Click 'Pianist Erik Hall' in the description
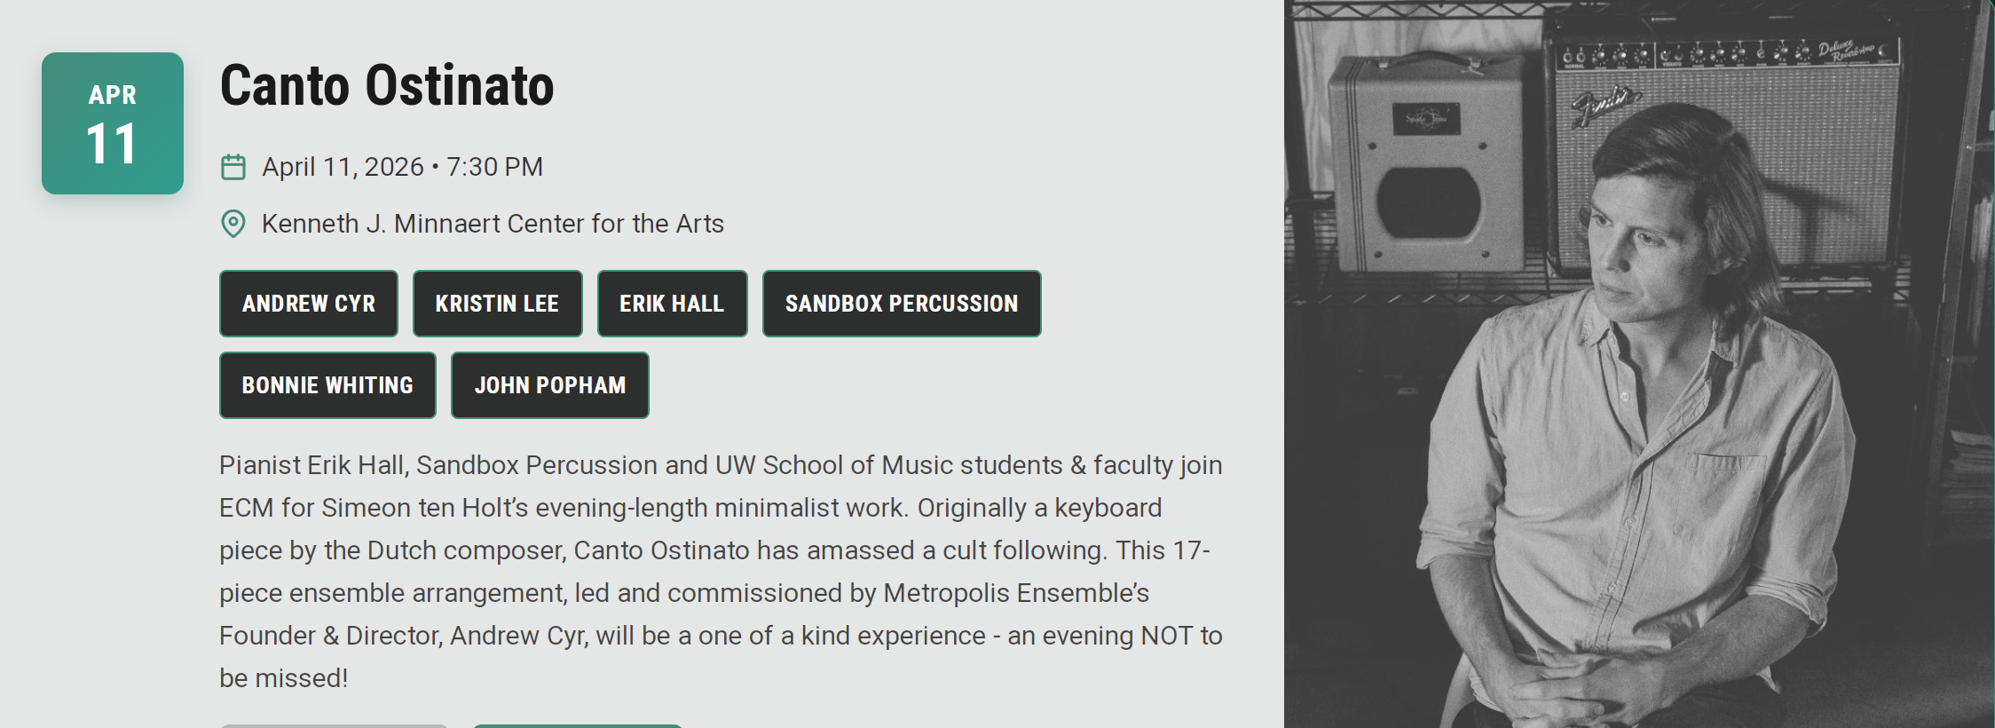This screenshot has width=1995, height=728. coord(313,465)
